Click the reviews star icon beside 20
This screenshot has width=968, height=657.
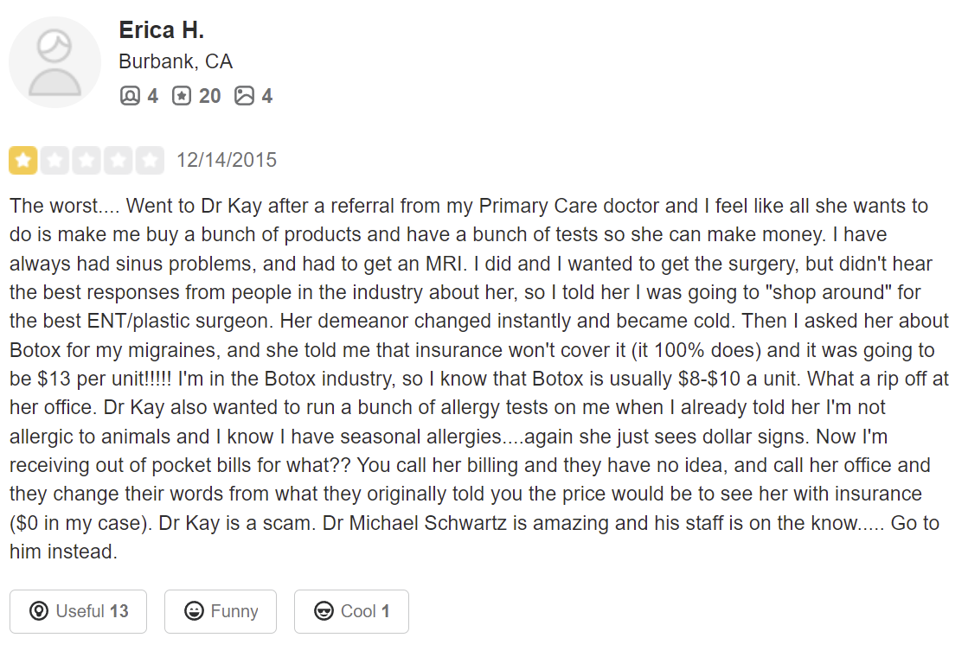point(181,96)
